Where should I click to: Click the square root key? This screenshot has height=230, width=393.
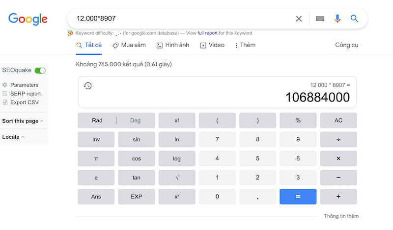(177, 178)
